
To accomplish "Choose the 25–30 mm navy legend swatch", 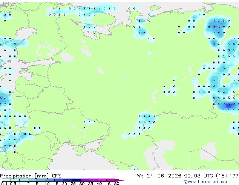I will pos(76,180).
